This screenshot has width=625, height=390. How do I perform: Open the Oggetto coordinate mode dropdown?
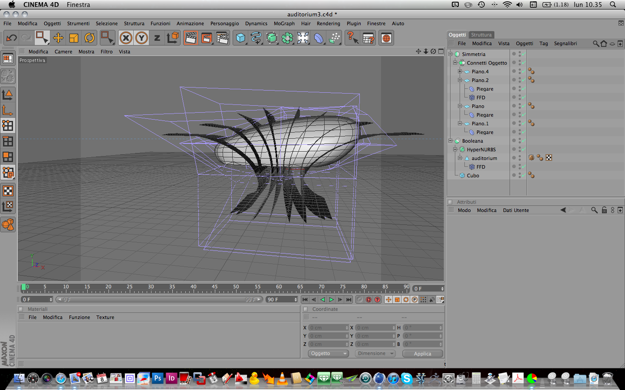(x=329, y=354)
